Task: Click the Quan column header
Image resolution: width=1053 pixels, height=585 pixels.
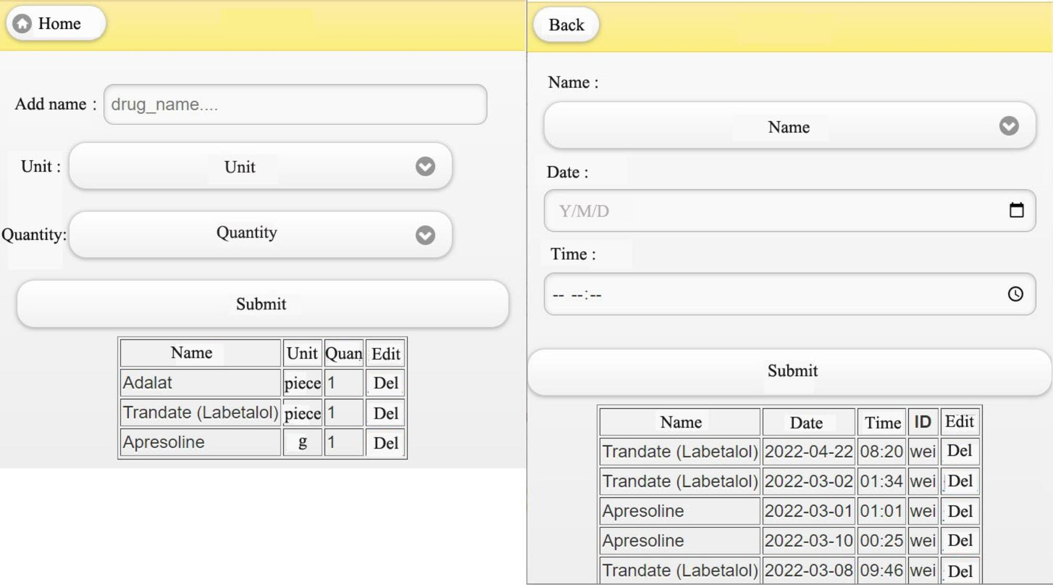Action: pos(343,353)
